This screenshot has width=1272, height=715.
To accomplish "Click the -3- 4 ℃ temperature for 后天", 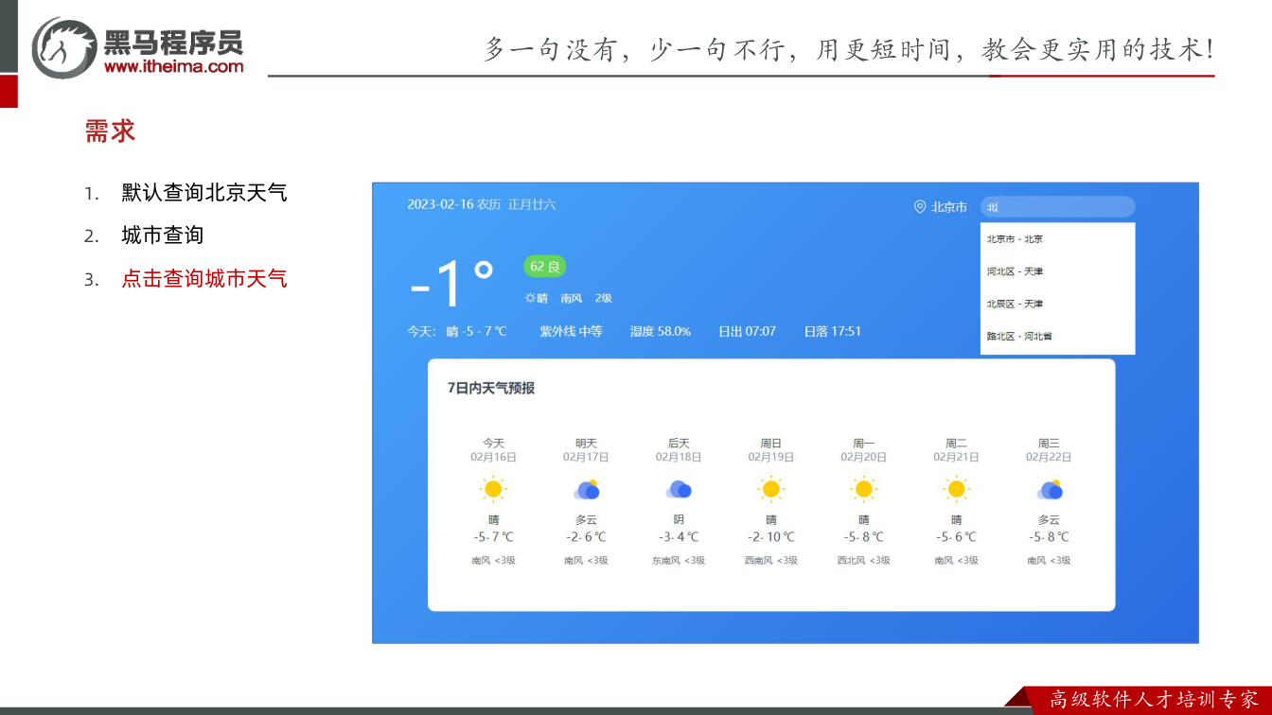I will [679, 537].
